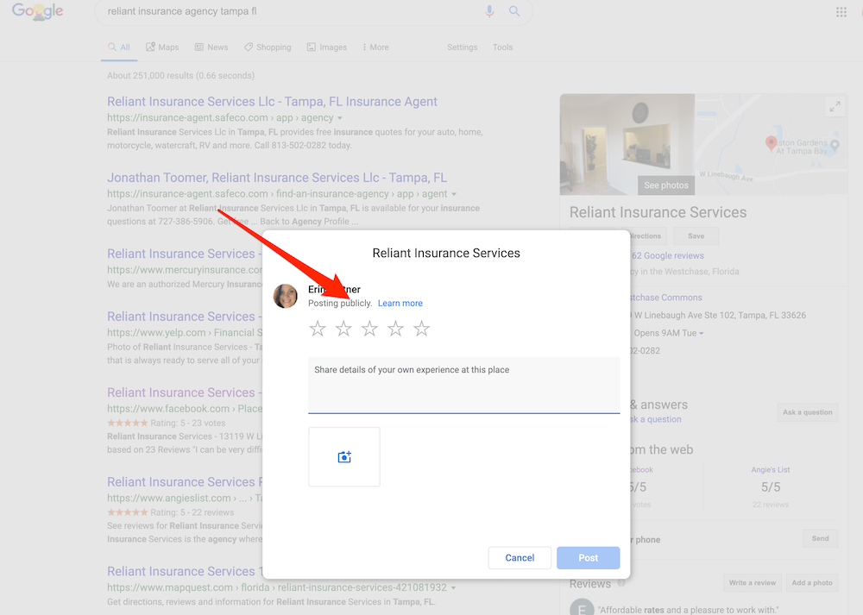Click the Add a photo button
The width and height of the screenshot is (863, 615).
(812, 583)
